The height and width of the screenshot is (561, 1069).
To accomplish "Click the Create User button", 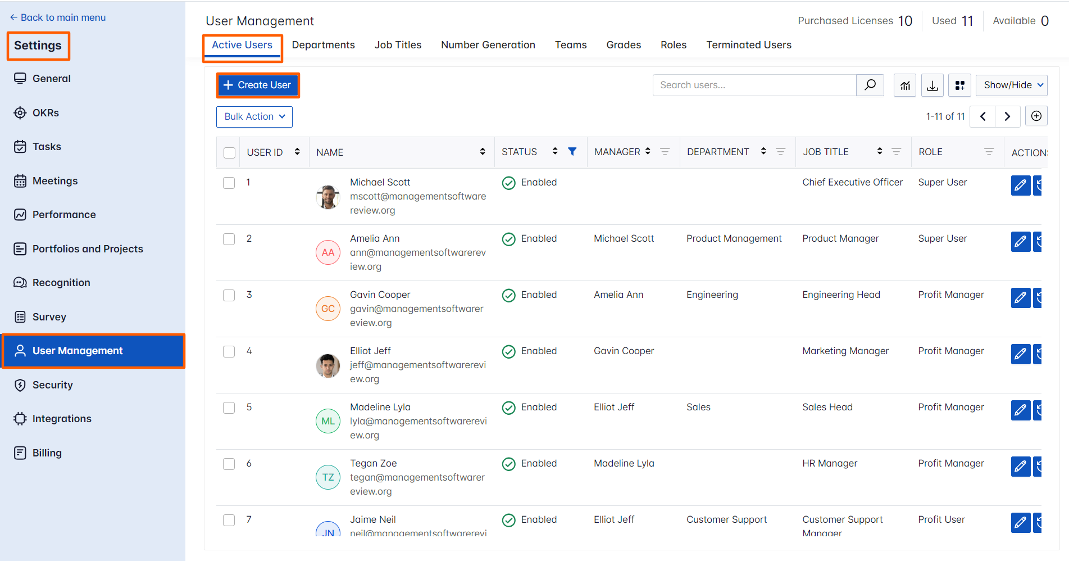I will [x=258, y=85].
